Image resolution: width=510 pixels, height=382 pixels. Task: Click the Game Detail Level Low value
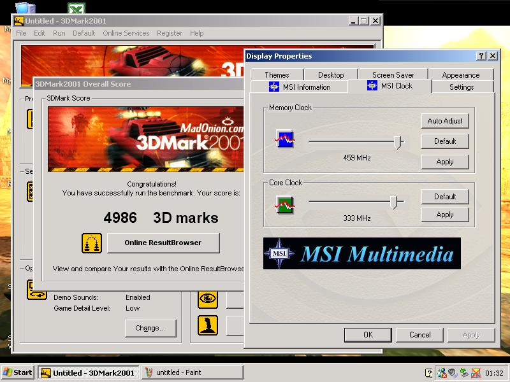coord(133,308)
